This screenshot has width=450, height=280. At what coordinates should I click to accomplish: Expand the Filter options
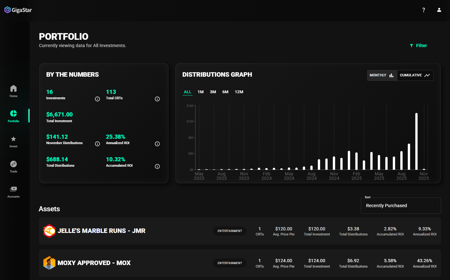tap(418, 45)
